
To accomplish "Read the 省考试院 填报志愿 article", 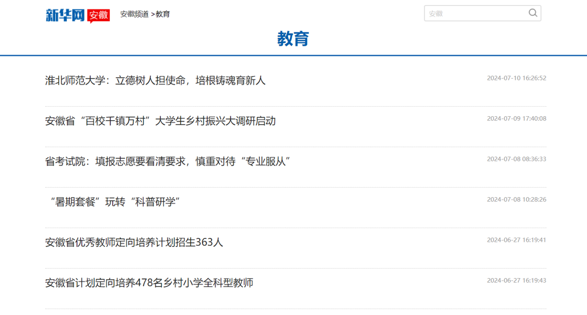I will (x=168, y=161).
